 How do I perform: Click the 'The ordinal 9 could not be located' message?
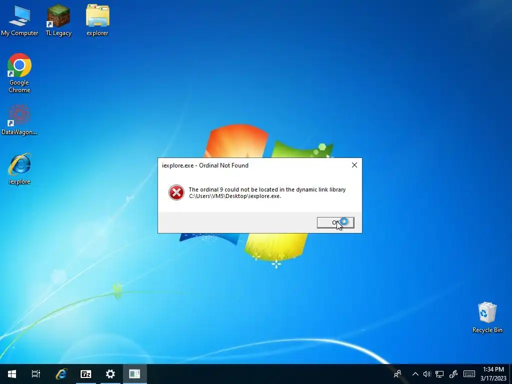(267, 189)
